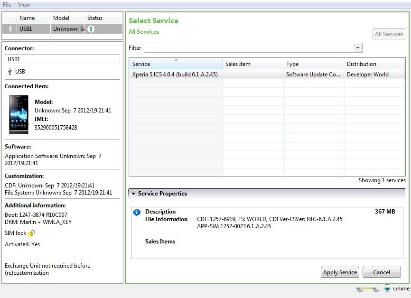Image resolution: width=411 pixels, height=298 pixels.
Task: Click the All Services green subheading
Action: pyautogui.click(x=144, y=32)
